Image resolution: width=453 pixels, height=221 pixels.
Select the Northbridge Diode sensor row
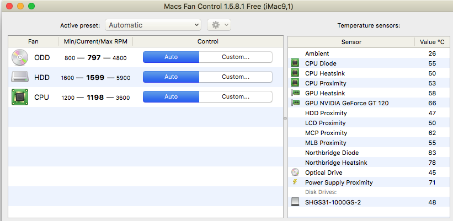[x=369, y=153]
